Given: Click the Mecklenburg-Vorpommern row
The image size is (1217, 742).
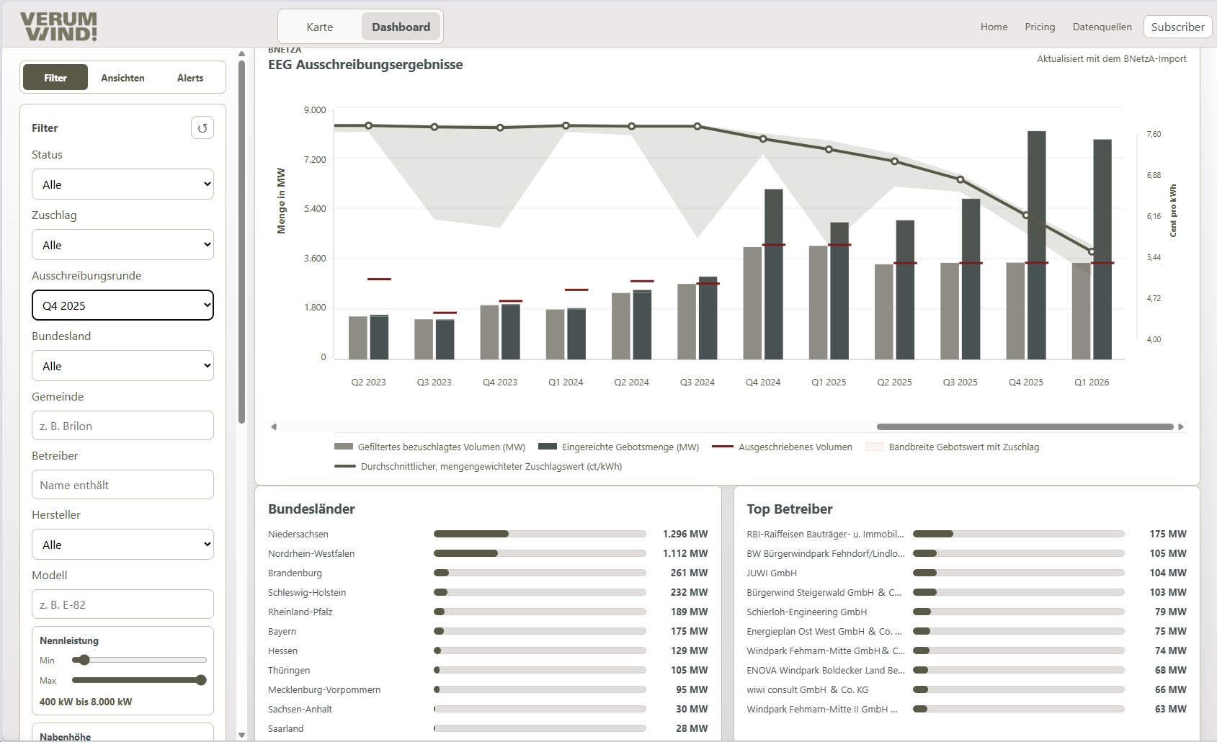Looking at the screenshot, I should tap(488, 689).
